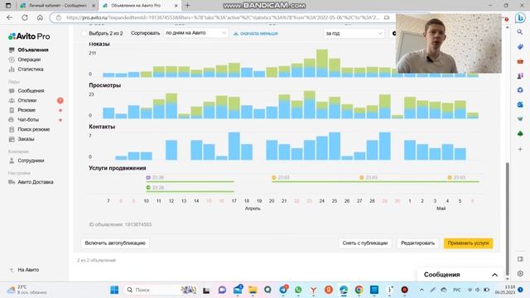530x298 pixels.
Task: Open the weather widget showing 23°C
Action: (27, 290)
